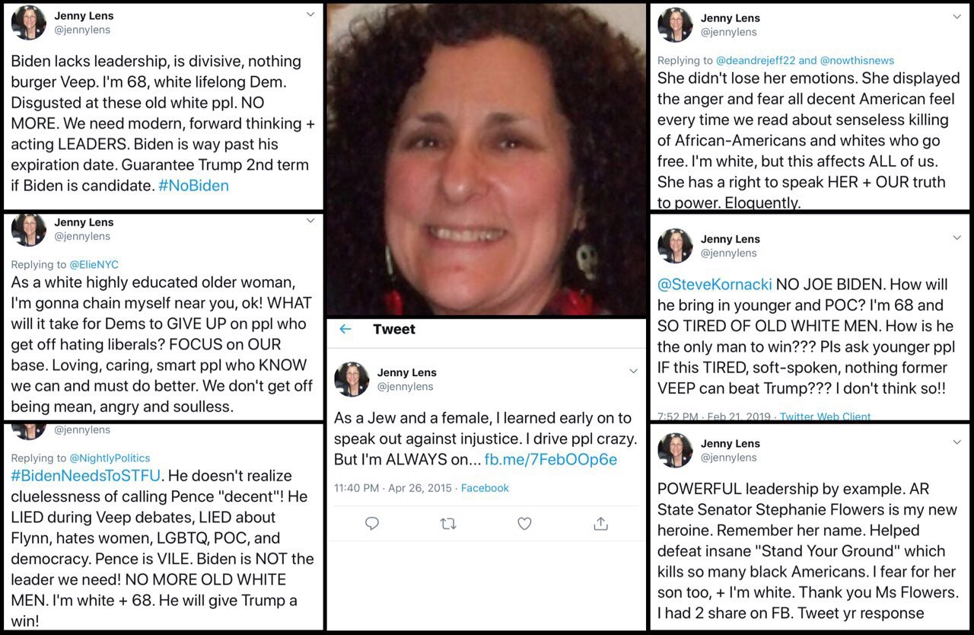Click the reply icon under the center tweet

pos(372,523)
